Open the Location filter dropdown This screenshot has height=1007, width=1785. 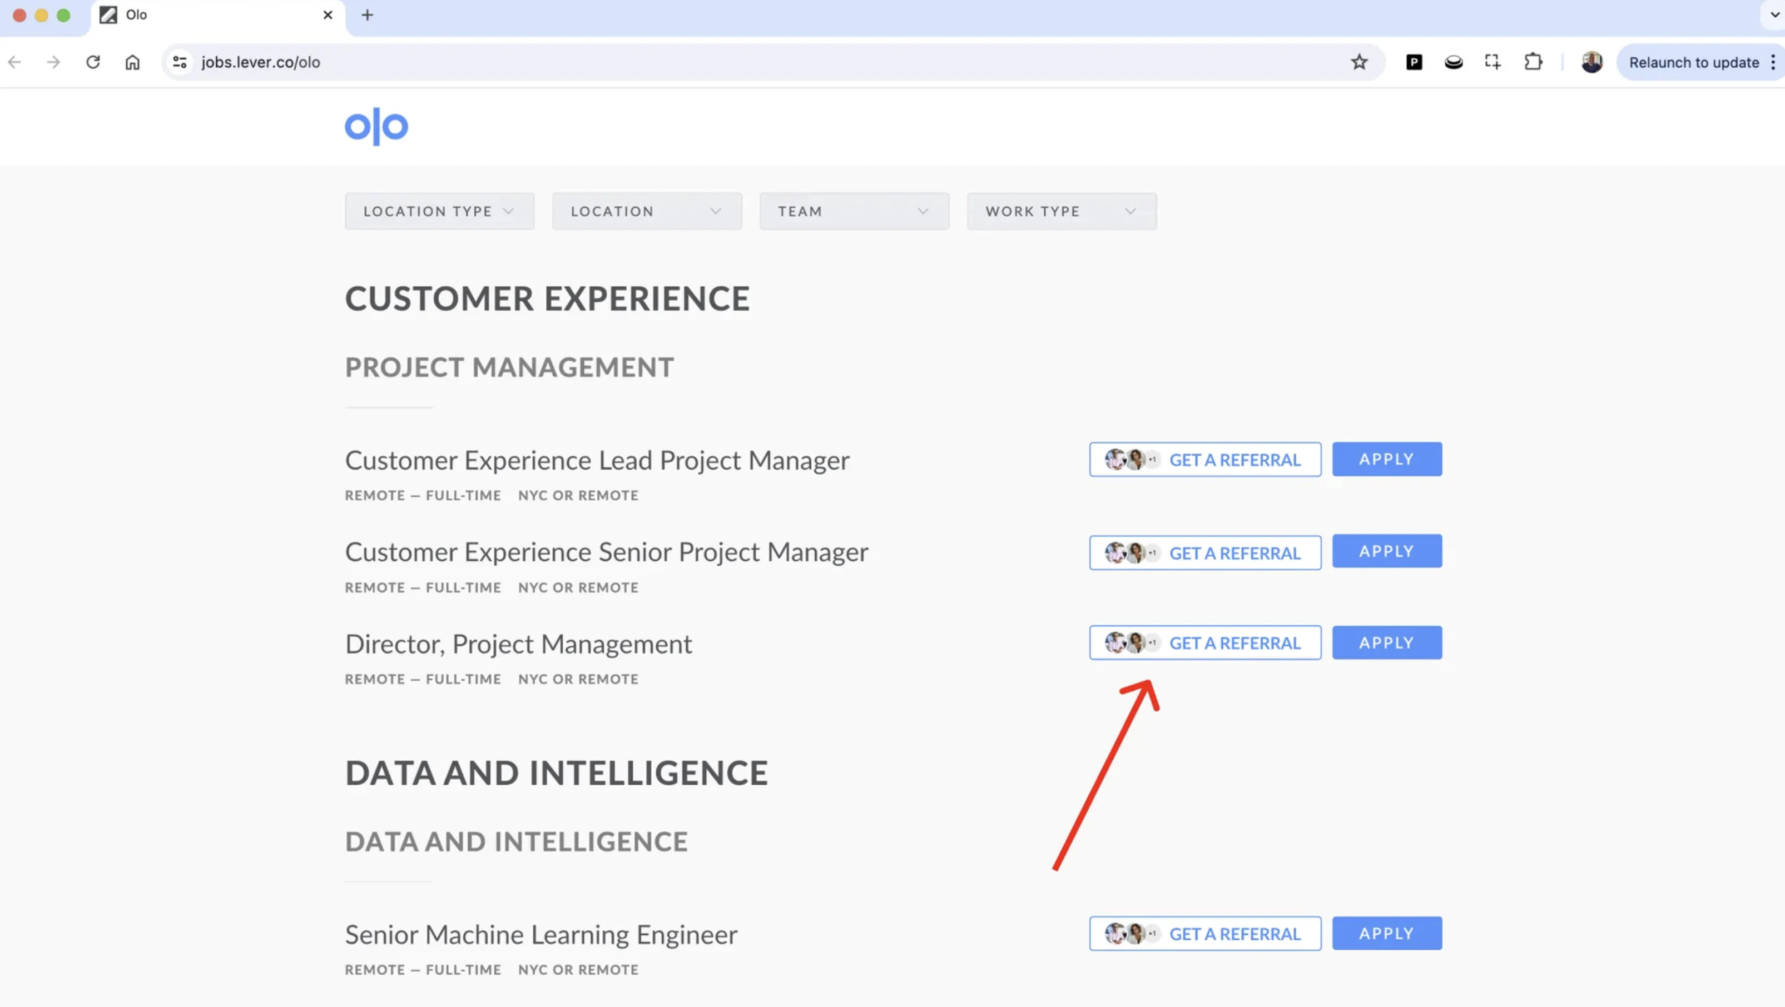647,211
